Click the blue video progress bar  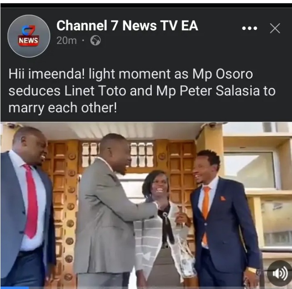[x=15, y=288]
